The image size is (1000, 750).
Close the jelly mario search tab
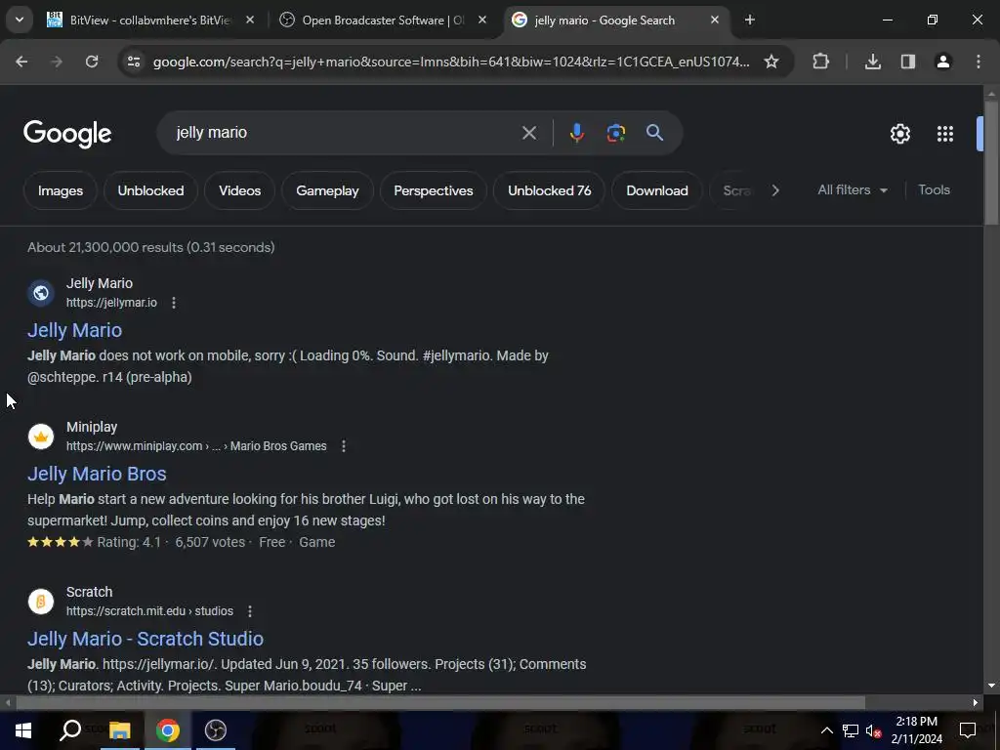714,21
